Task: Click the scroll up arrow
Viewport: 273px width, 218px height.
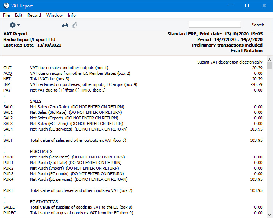Action: (269, 60)
